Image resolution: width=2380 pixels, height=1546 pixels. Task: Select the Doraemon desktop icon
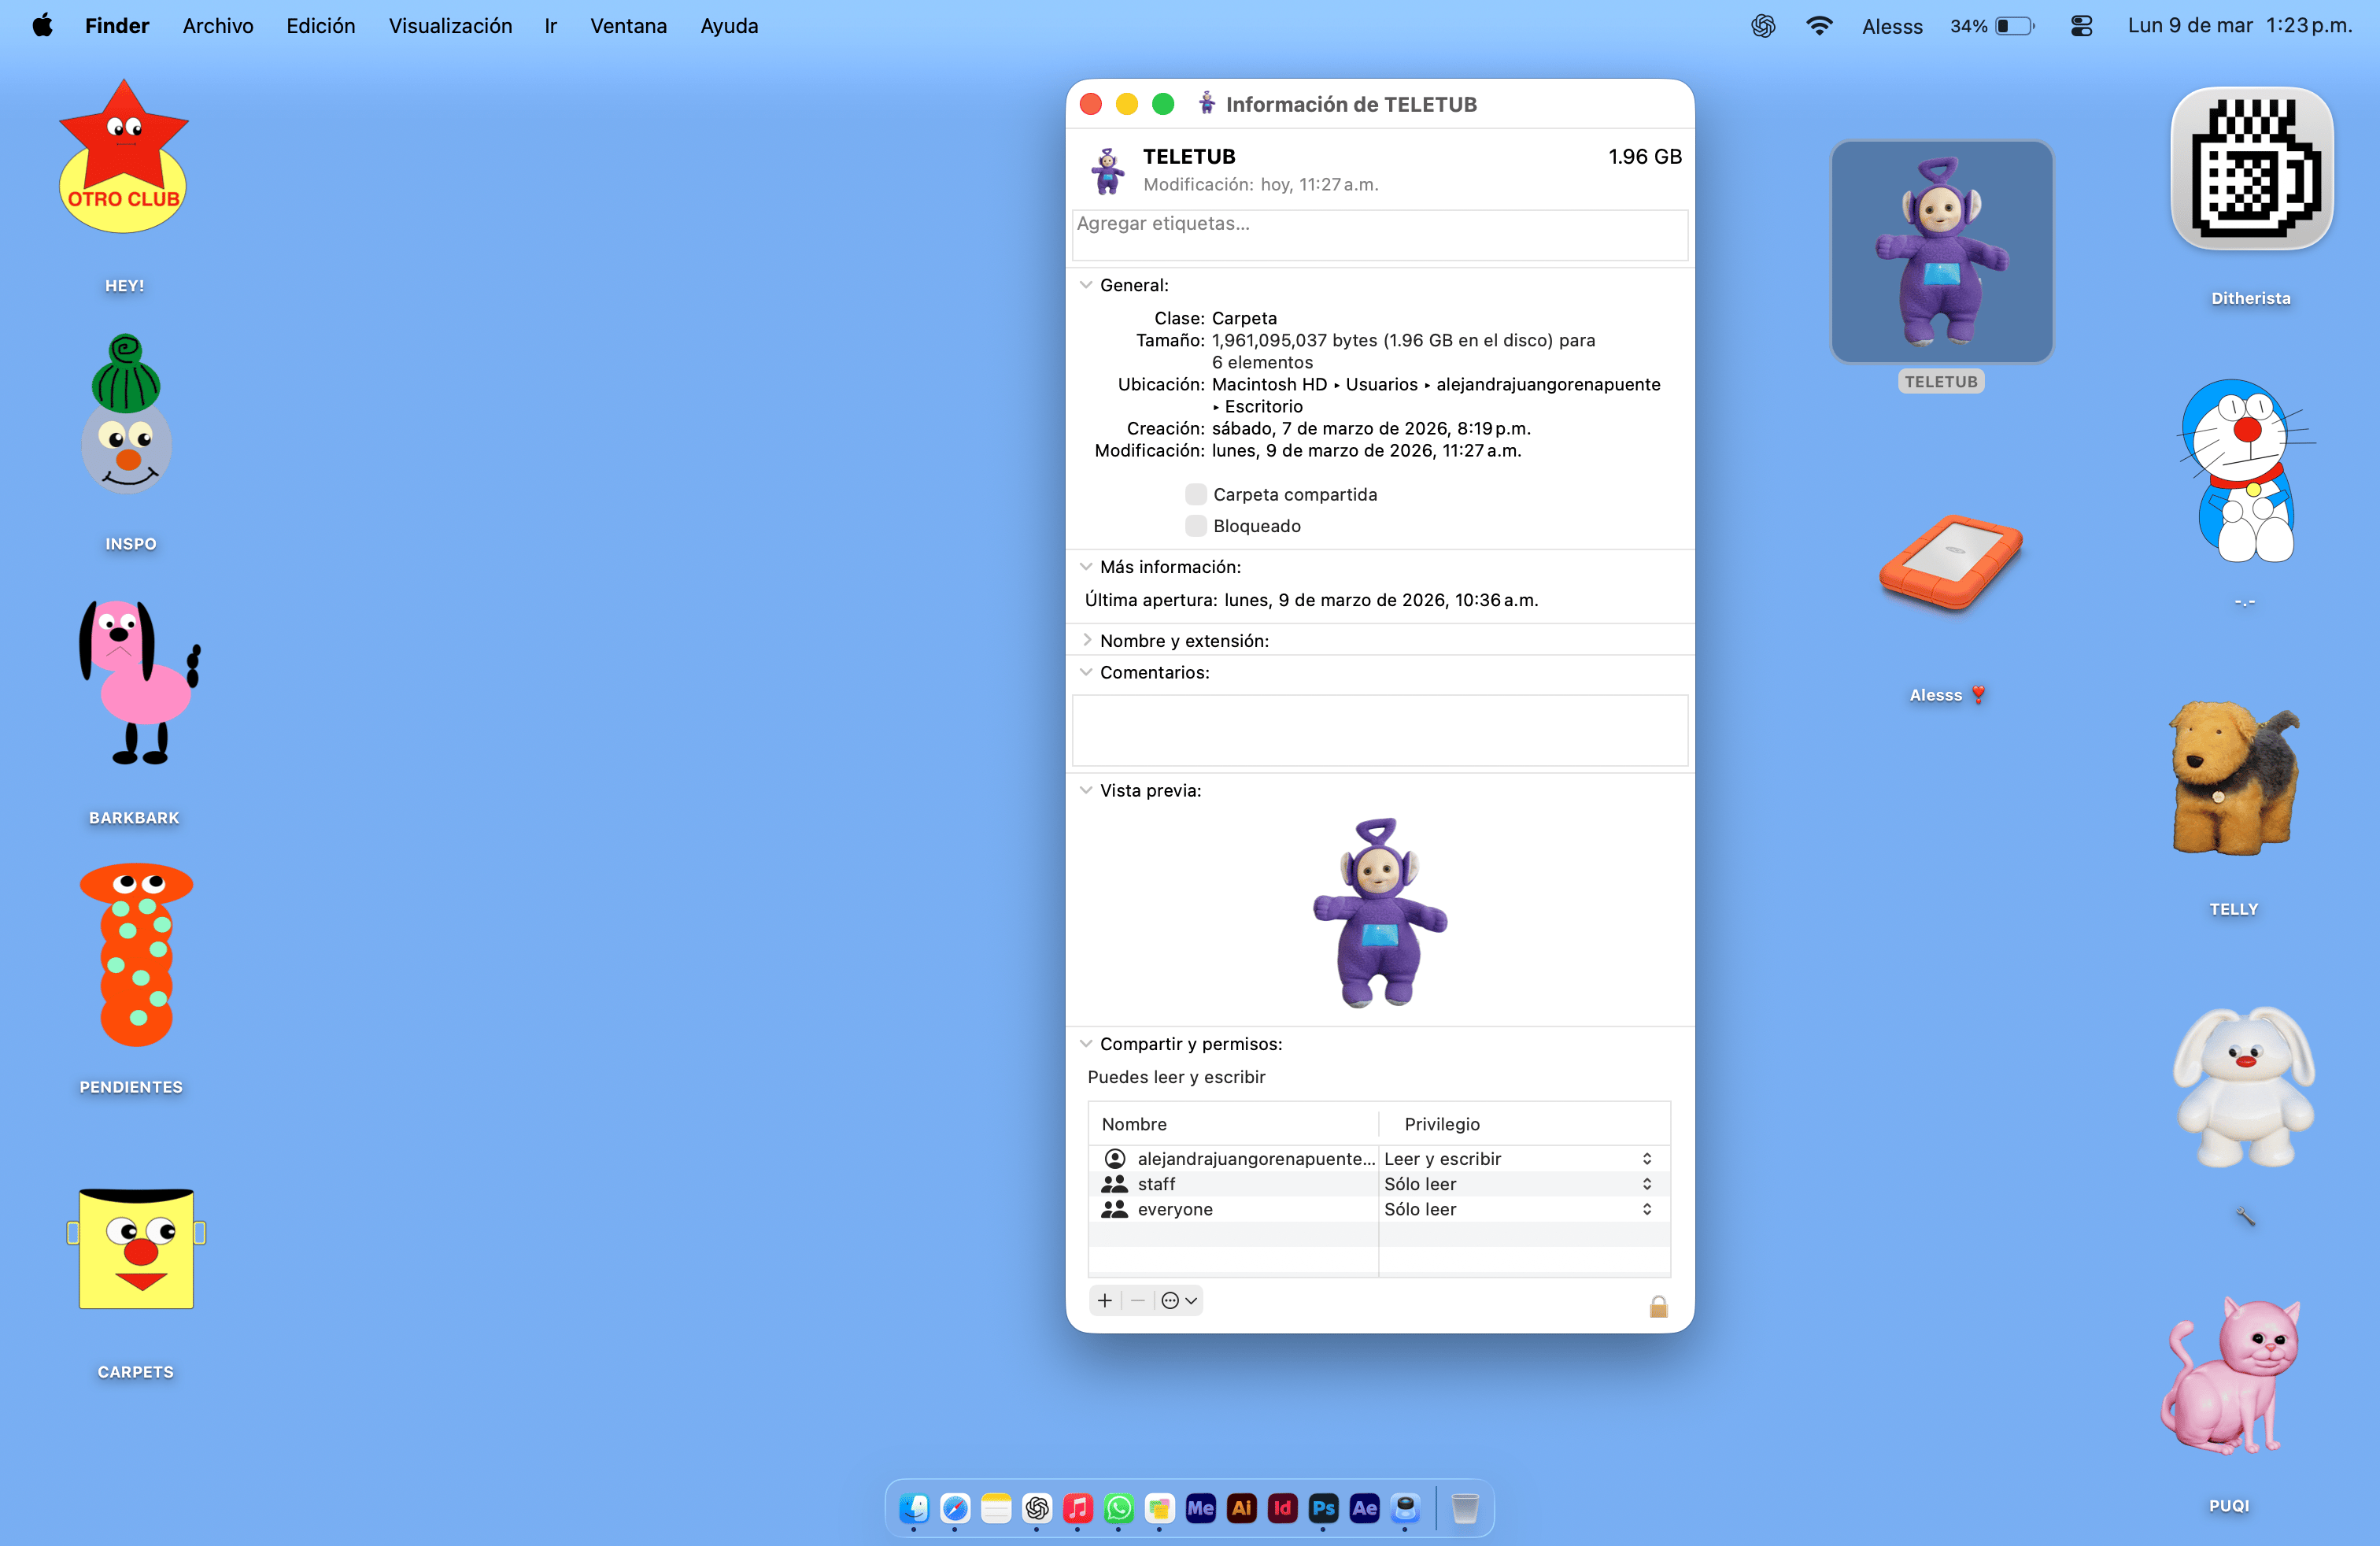coord(2246,471)
